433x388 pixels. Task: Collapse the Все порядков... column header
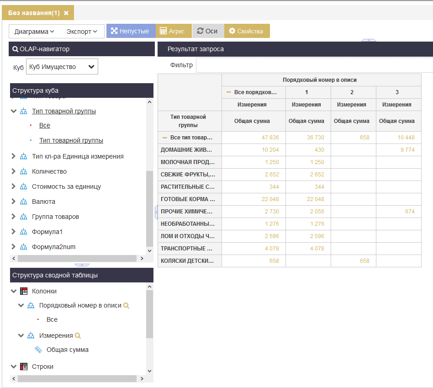pos(229,92)
